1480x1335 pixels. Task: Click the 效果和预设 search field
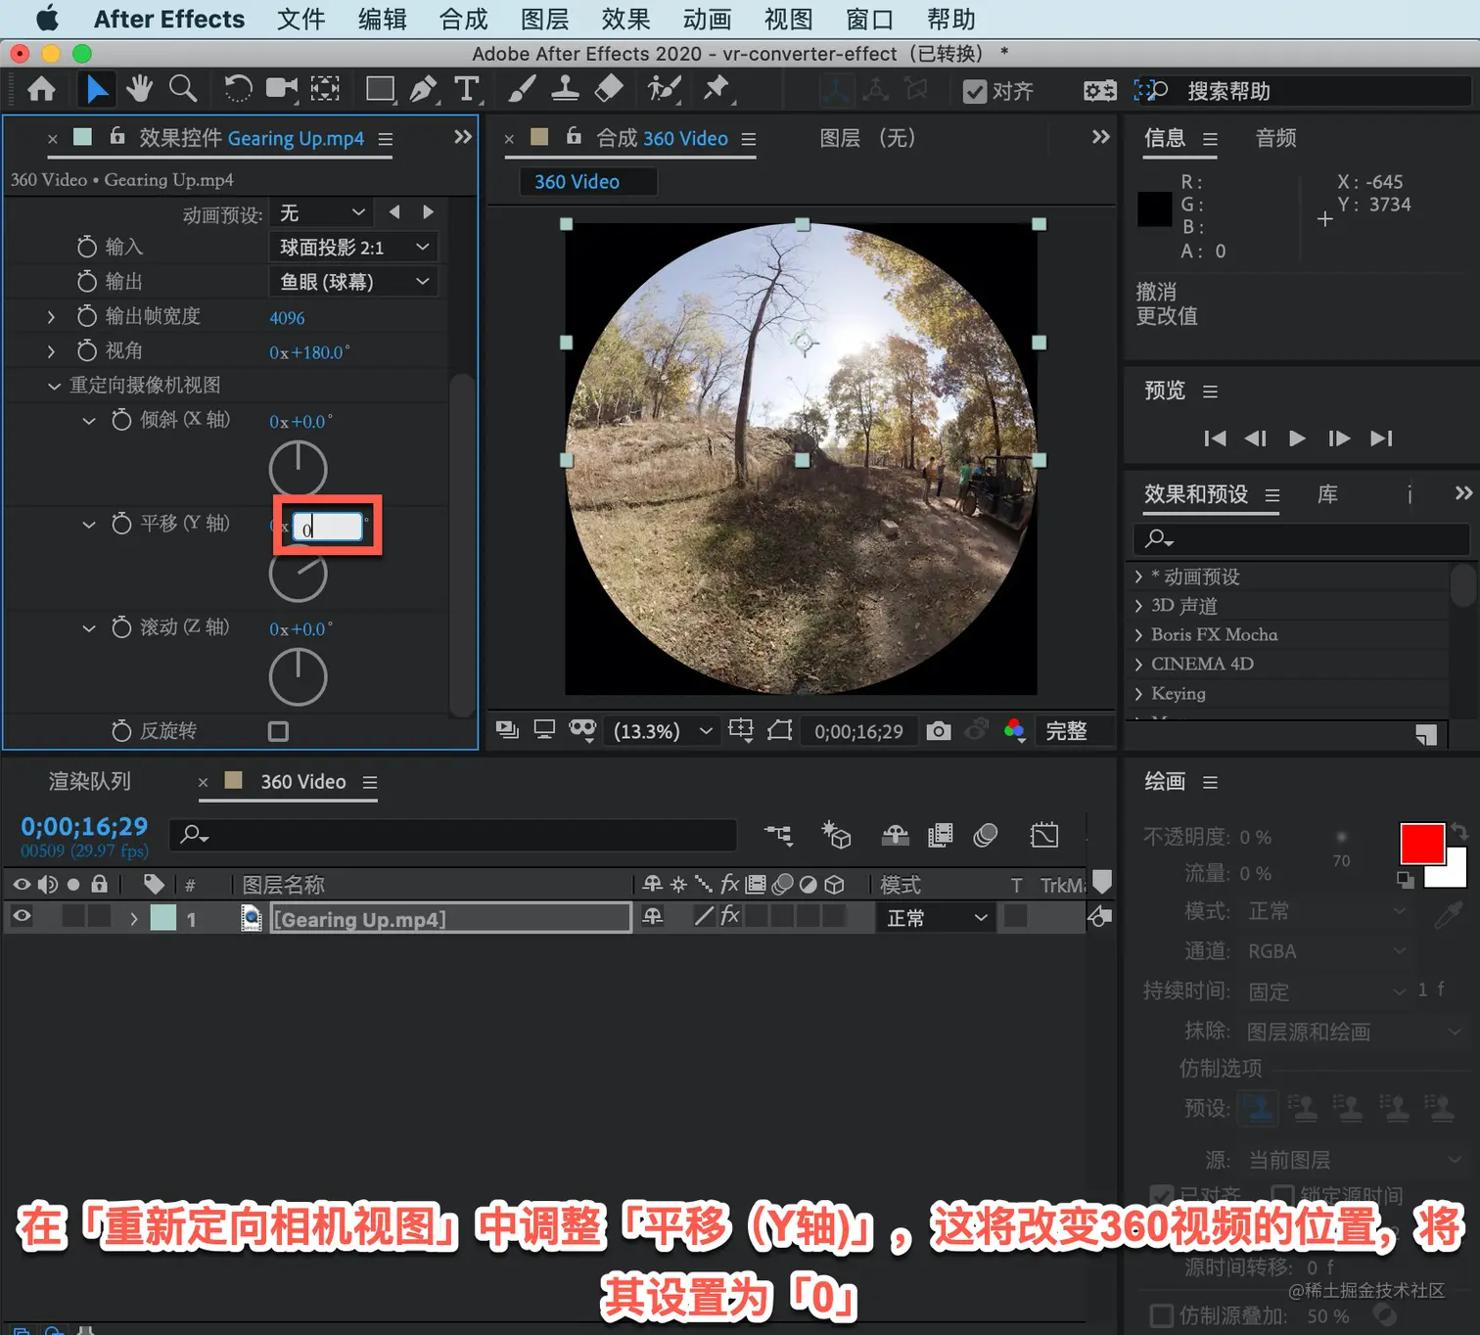[1301, 538]
